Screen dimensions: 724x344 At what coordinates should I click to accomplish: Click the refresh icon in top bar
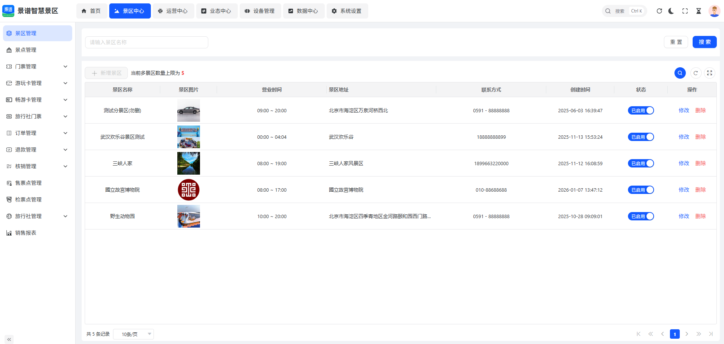click(659, 11)
